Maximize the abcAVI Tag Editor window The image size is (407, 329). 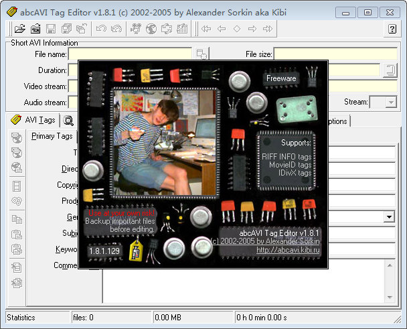coord(368,12)
